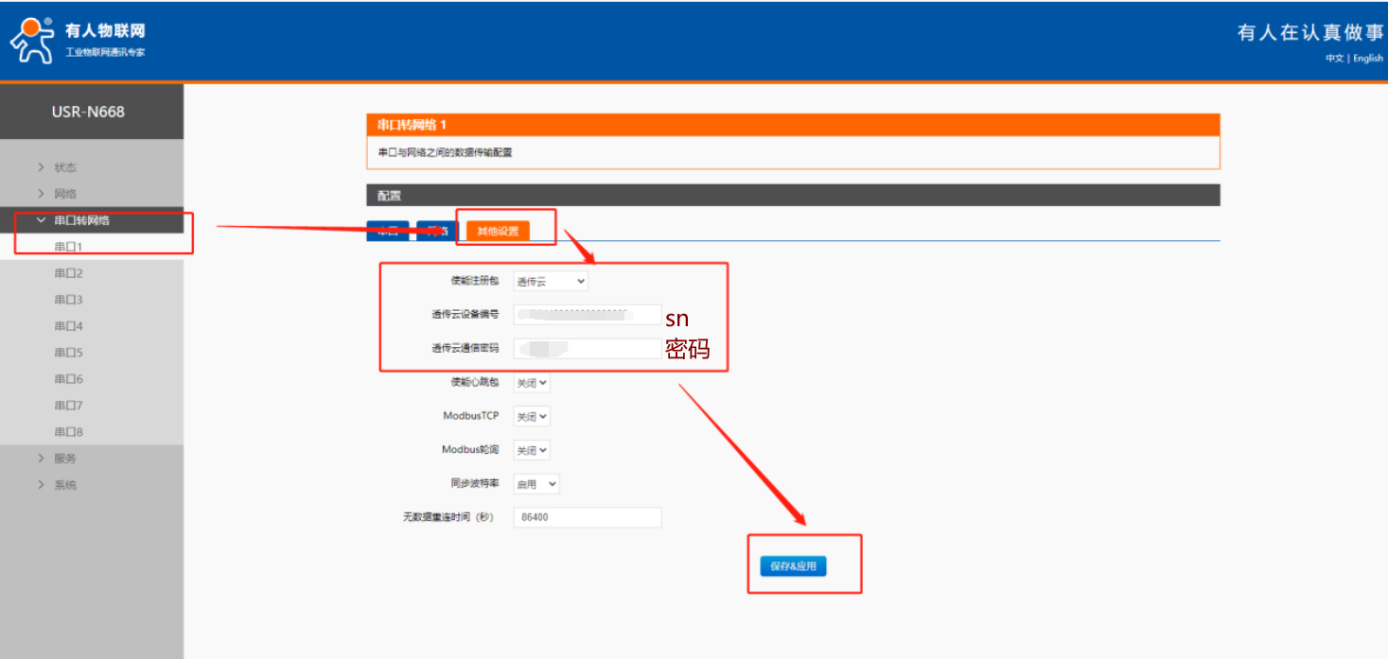Expand the 系统 sidebar section
The height and width of the screenshot is (659, 1388).
64,485
